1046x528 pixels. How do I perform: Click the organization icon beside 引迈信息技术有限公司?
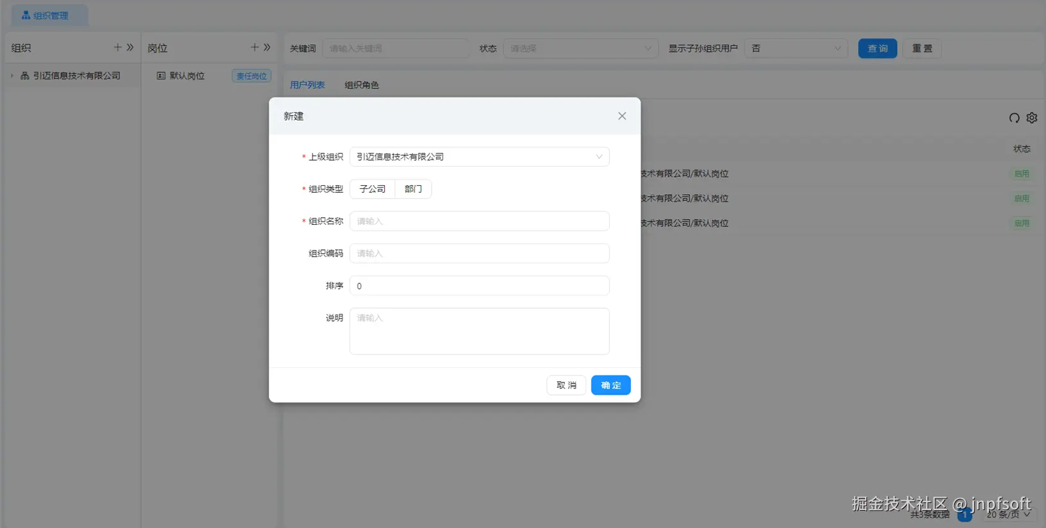click(25, 76)
